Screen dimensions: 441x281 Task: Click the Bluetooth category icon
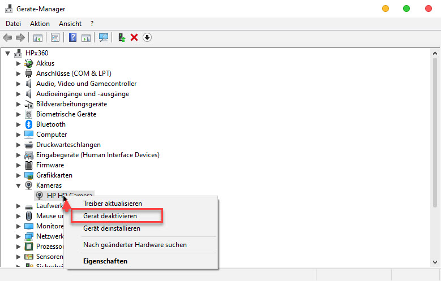point(29,124)
